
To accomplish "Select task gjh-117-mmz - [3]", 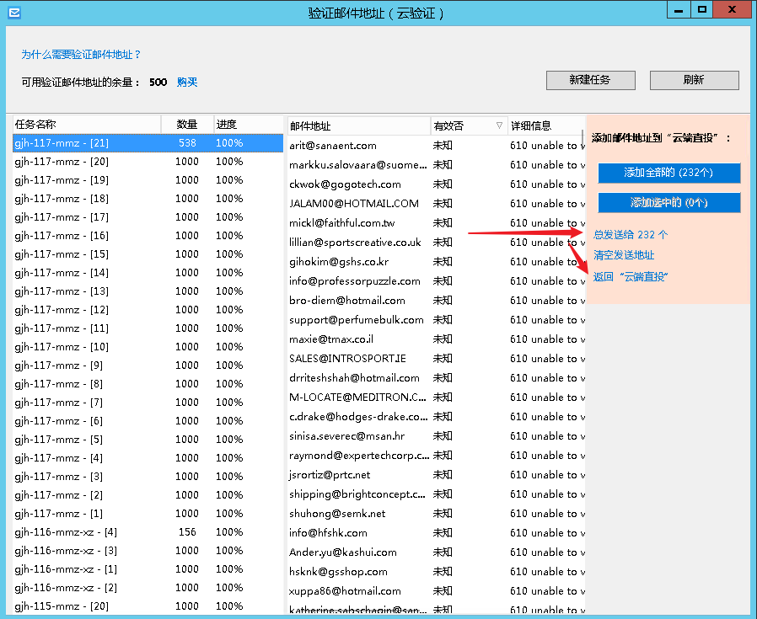I will click(x=148, y=477).
